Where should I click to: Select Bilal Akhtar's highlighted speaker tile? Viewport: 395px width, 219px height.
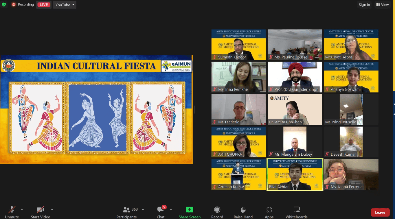pyautogui.click(x=295, y=174)
